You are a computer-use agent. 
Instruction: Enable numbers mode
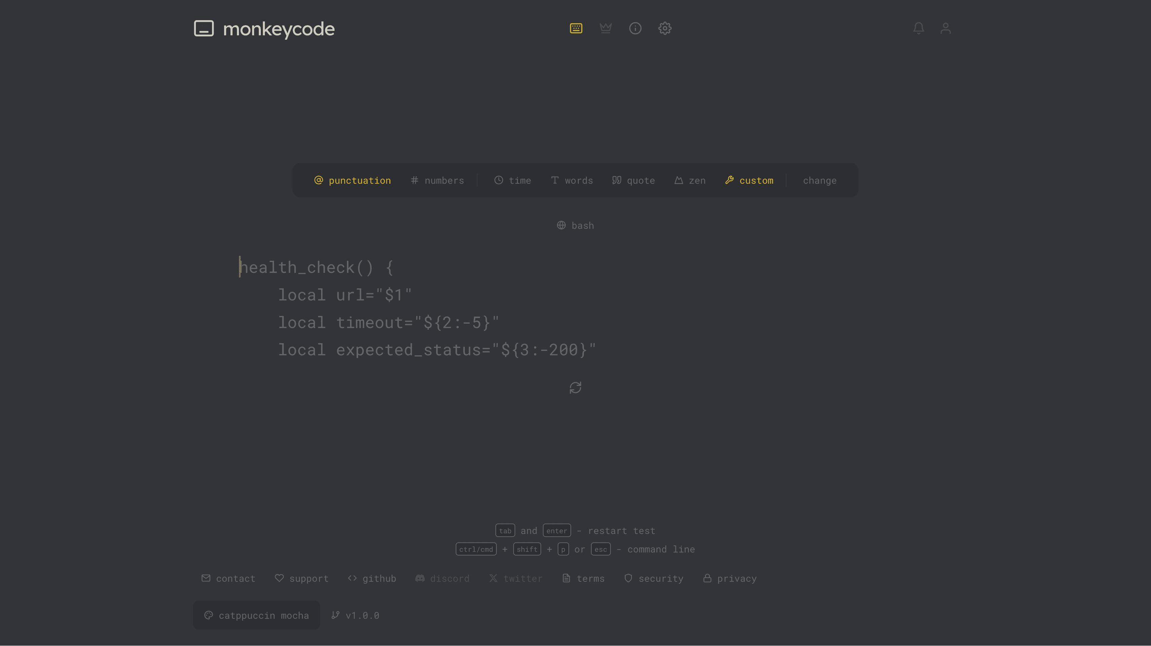pos(437,180)
